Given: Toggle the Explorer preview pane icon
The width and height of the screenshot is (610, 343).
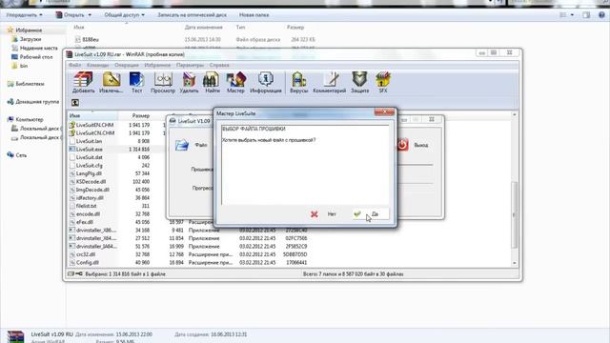Looking at the screenshot, I should click(x=586, y=15).
